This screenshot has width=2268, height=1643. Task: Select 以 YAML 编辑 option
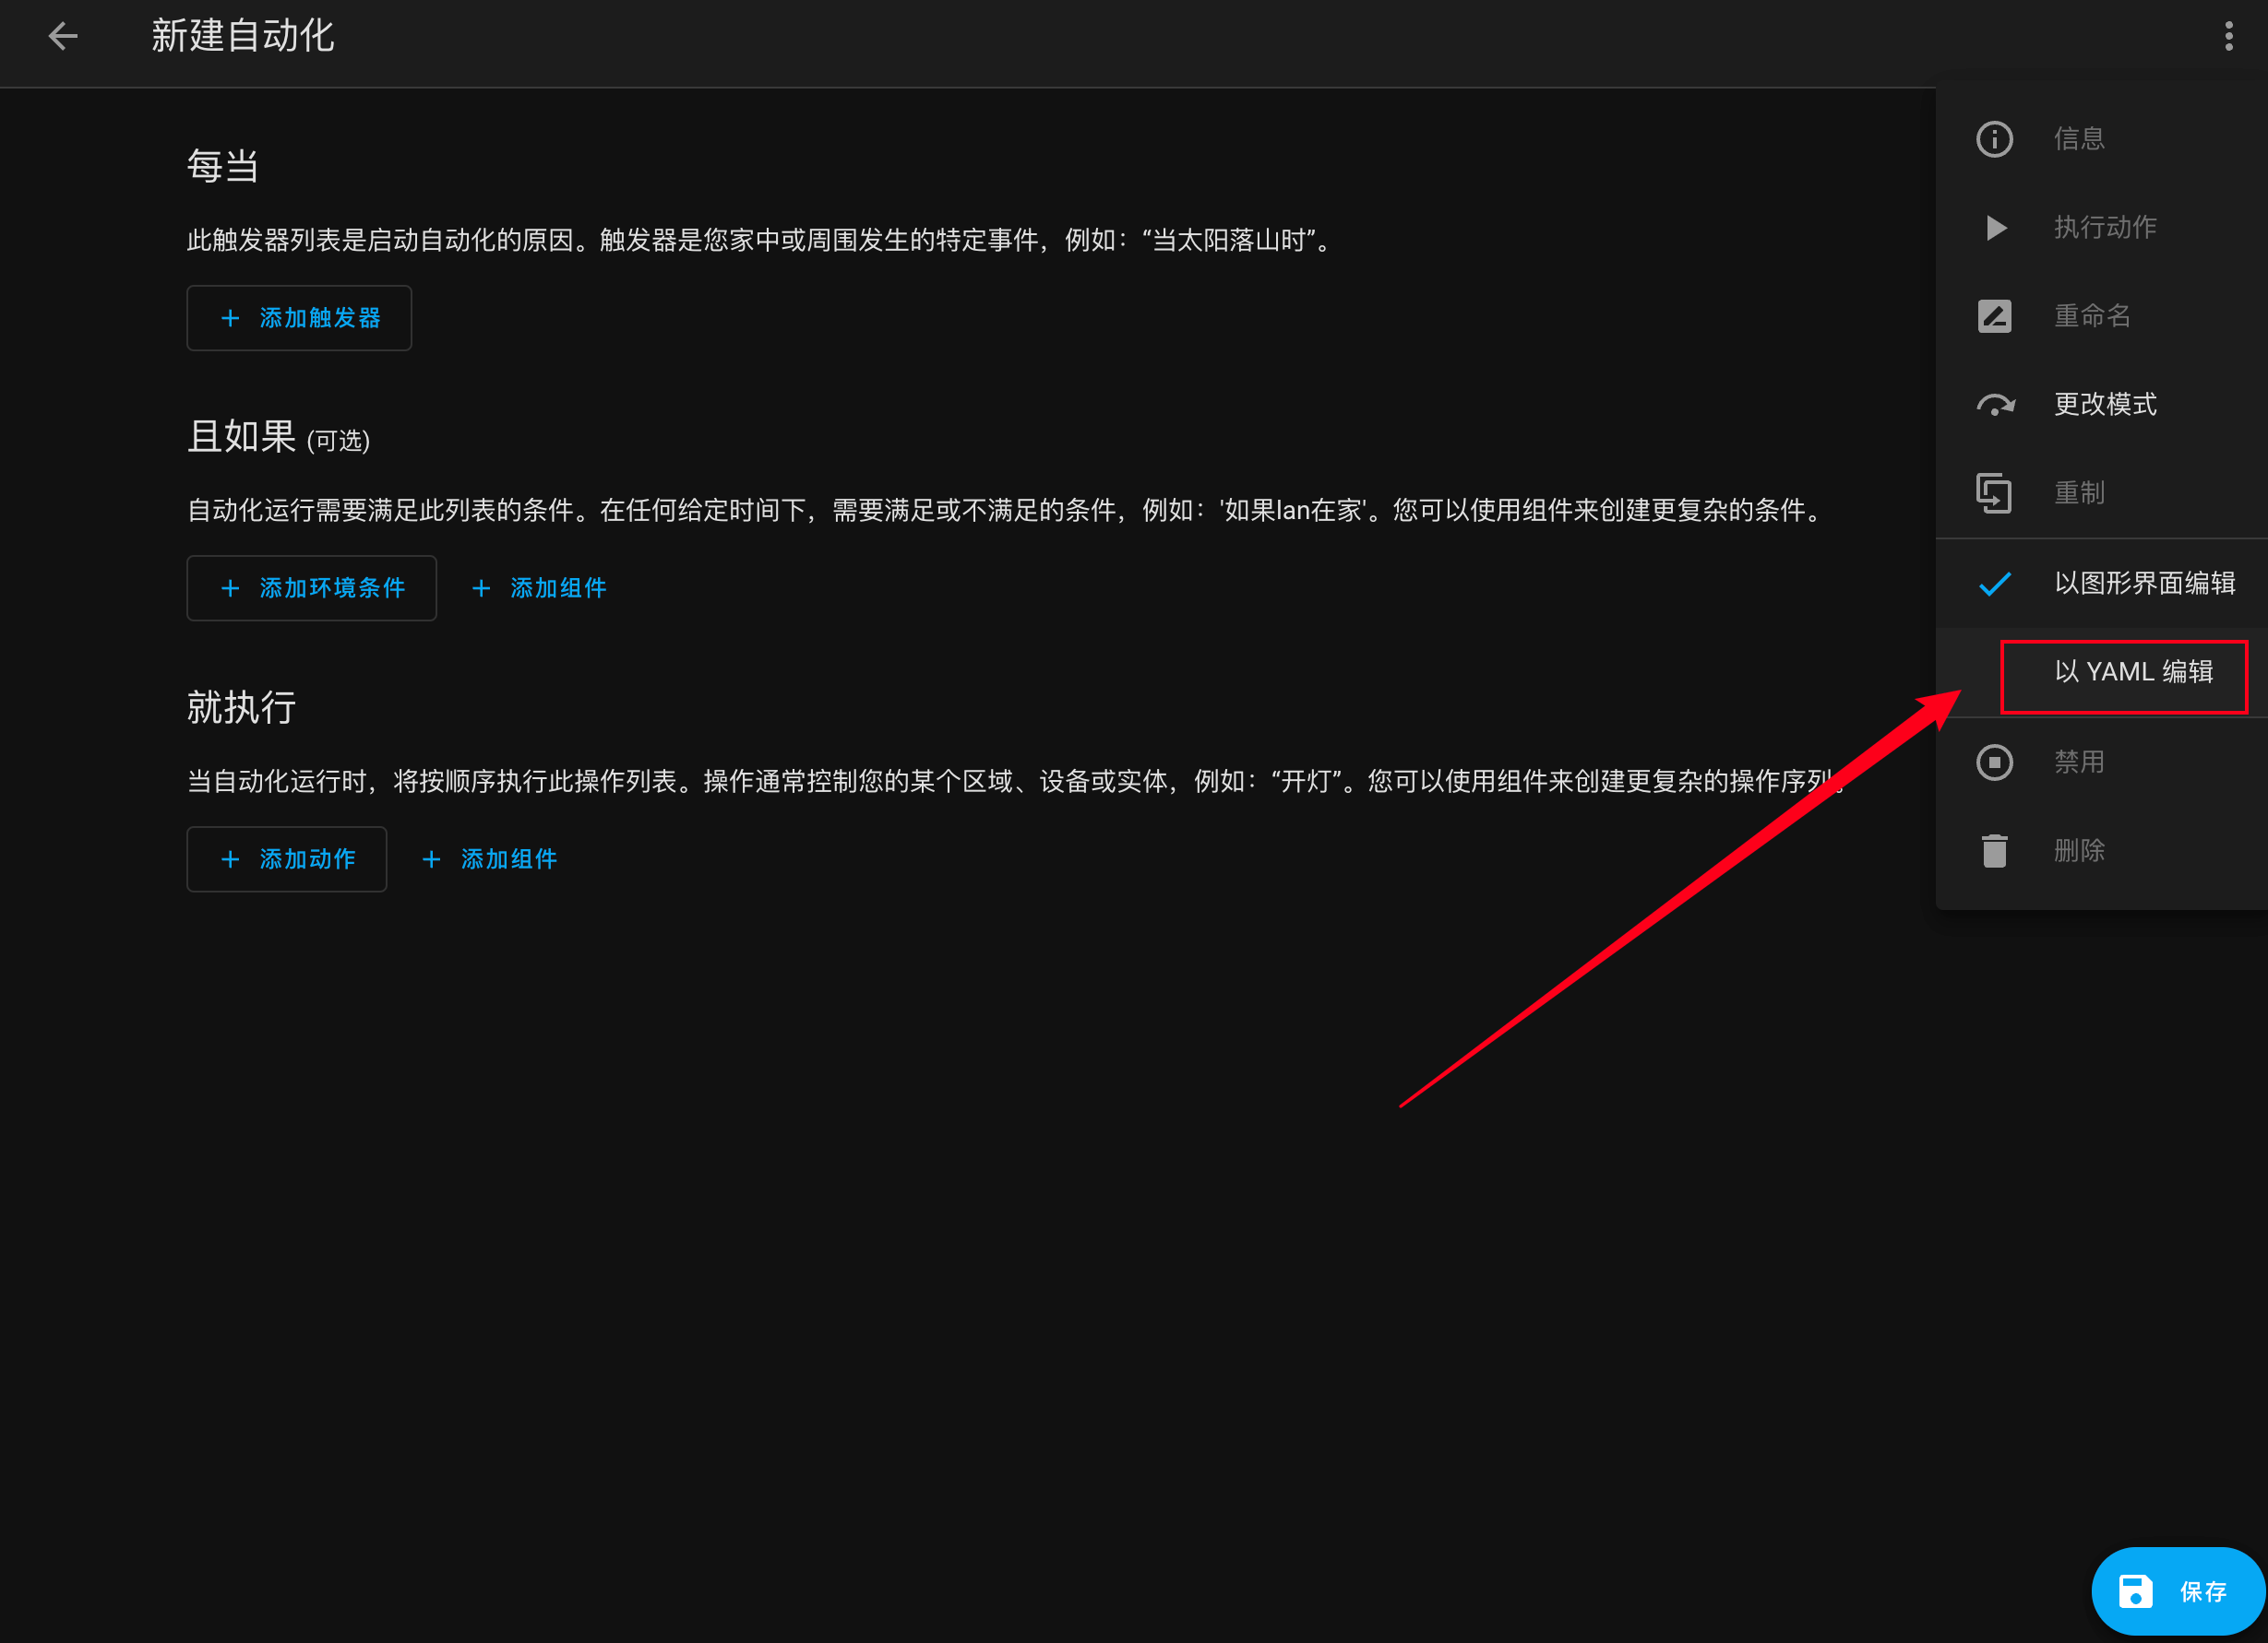point(2101,672)
